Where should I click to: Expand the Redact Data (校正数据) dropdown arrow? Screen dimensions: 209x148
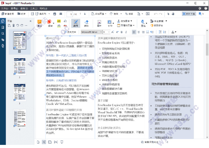[166, 21]
